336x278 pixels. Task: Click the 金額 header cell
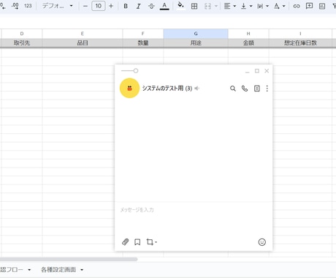coord(248,43)
